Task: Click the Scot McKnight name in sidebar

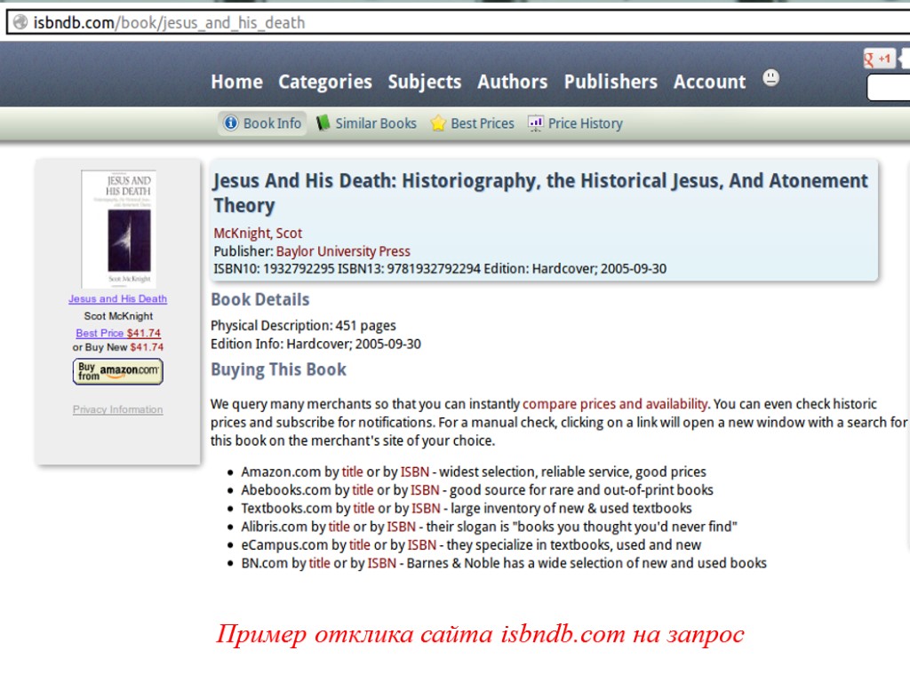Action: [x=118, y=316]
